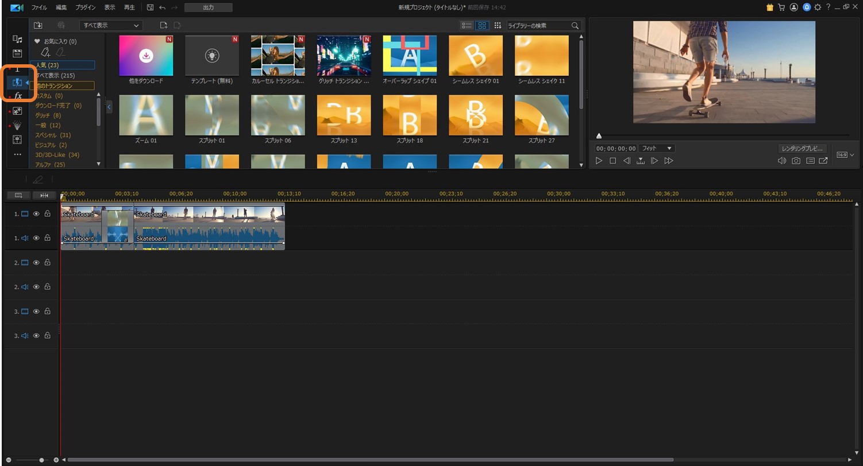863x466 pixels.
Task: Hide video track 1 with eye icon
Action: pos(36,214)
